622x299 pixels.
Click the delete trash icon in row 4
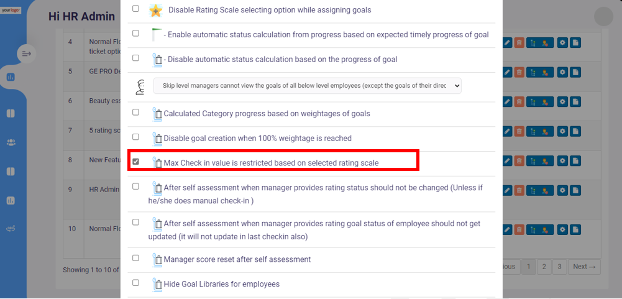pos(519,42)
